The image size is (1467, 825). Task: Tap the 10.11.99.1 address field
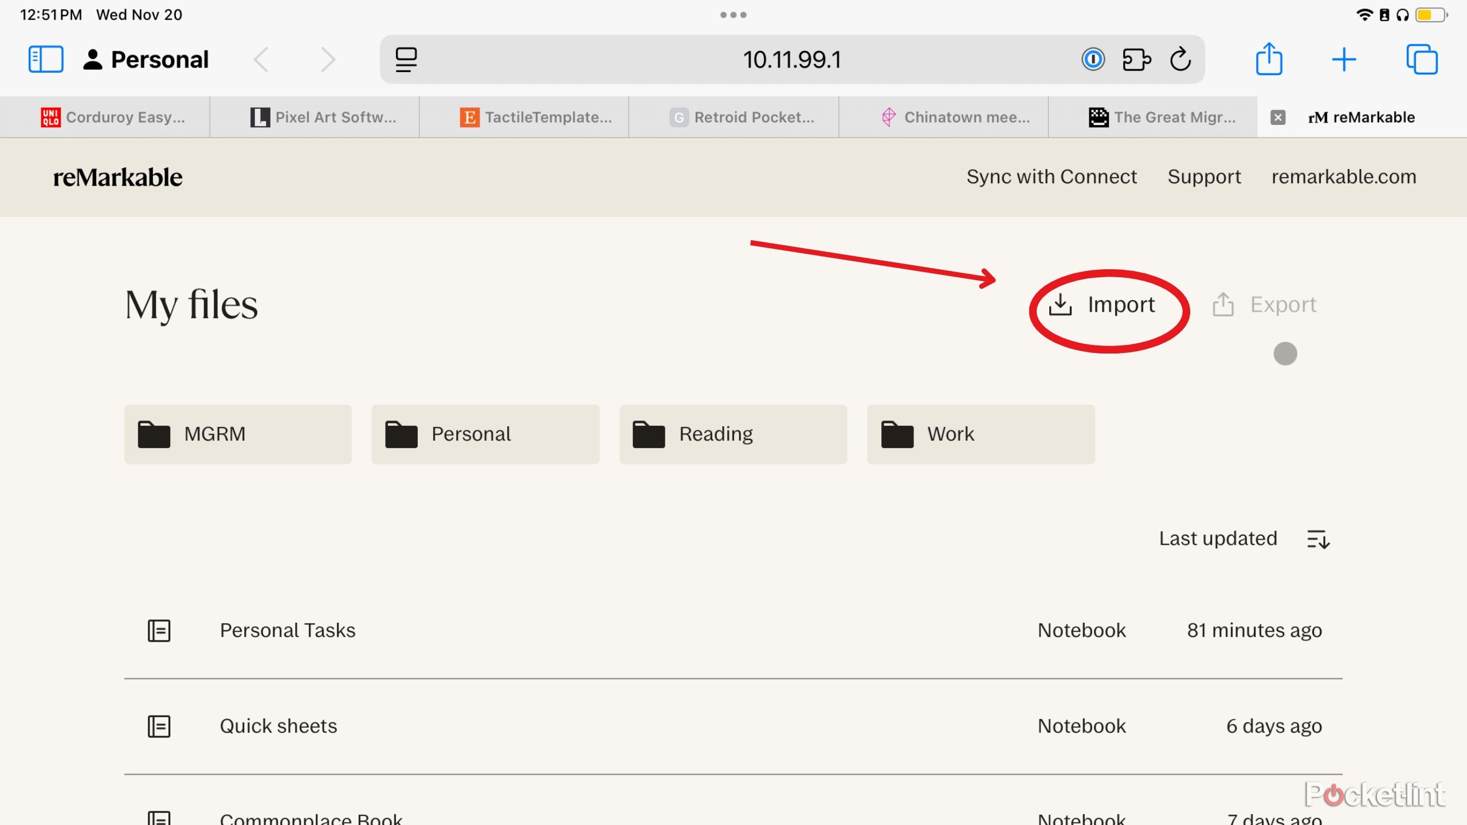click(x=791, y=60)
